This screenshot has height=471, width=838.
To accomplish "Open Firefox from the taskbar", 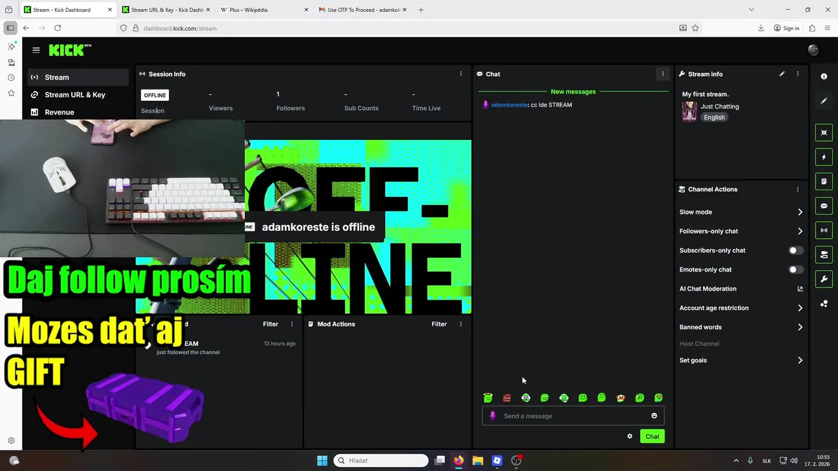I will (x=458, y=461).
